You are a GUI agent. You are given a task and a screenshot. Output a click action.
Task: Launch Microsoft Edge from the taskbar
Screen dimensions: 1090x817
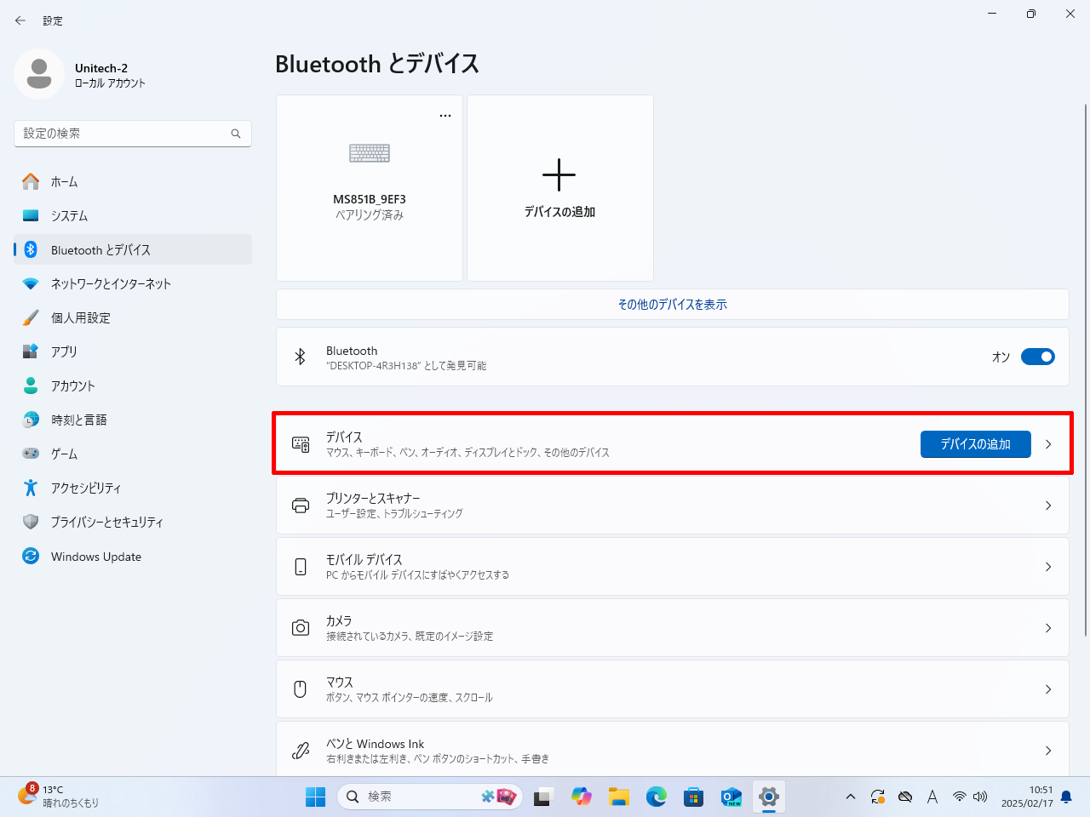[x=657, y=797]
